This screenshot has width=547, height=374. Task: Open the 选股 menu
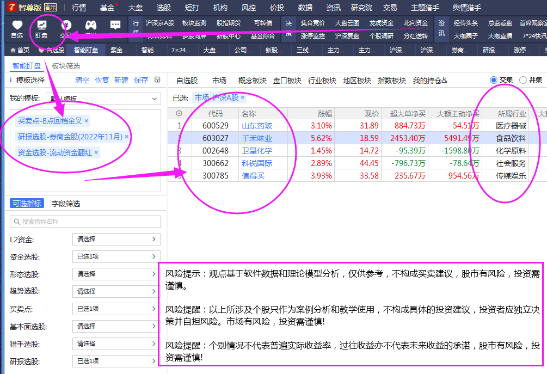click(x=164, y=8)
